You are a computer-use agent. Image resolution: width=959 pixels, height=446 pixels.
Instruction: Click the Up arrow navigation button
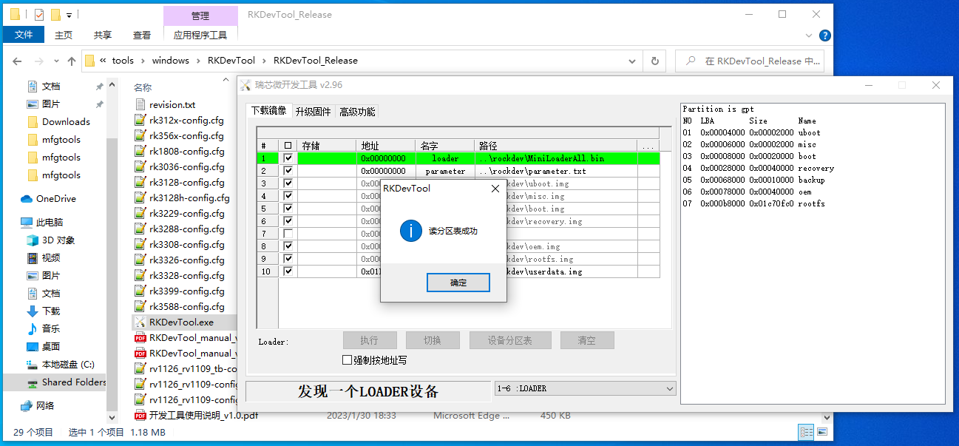tap(72, 61)
